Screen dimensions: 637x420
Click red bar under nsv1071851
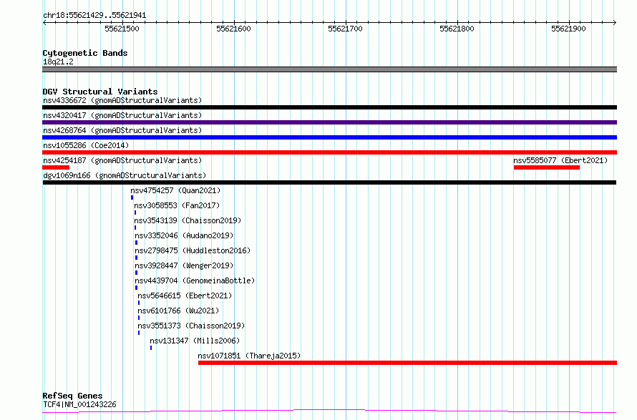pyautogui.click(x=407, y=363)
